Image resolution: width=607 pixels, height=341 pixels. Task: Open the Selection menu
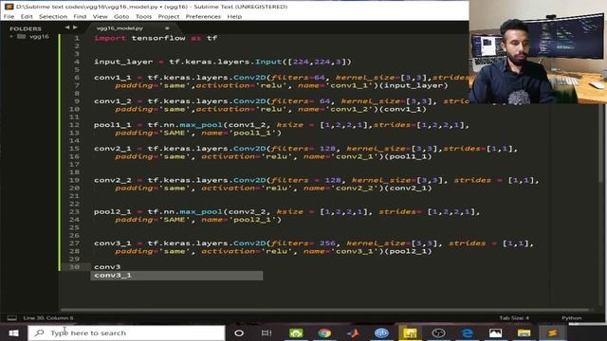(53, 17)
